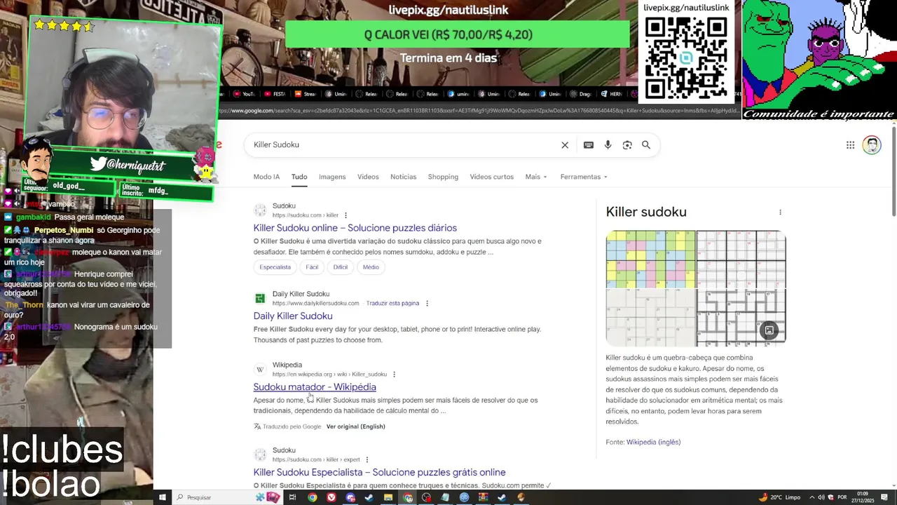Screen dimensions: 897x505
Task: Start a voice search with the microphone
Action: coord(608,145)
